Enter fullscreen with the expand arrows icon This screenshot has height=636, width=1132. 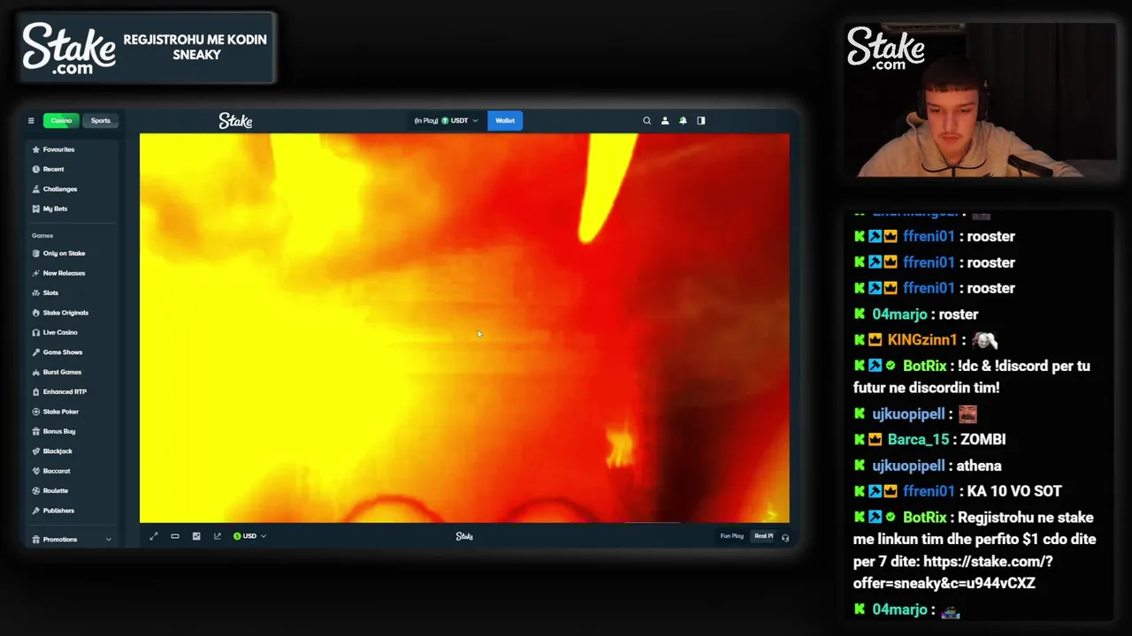tap(154, 536)
